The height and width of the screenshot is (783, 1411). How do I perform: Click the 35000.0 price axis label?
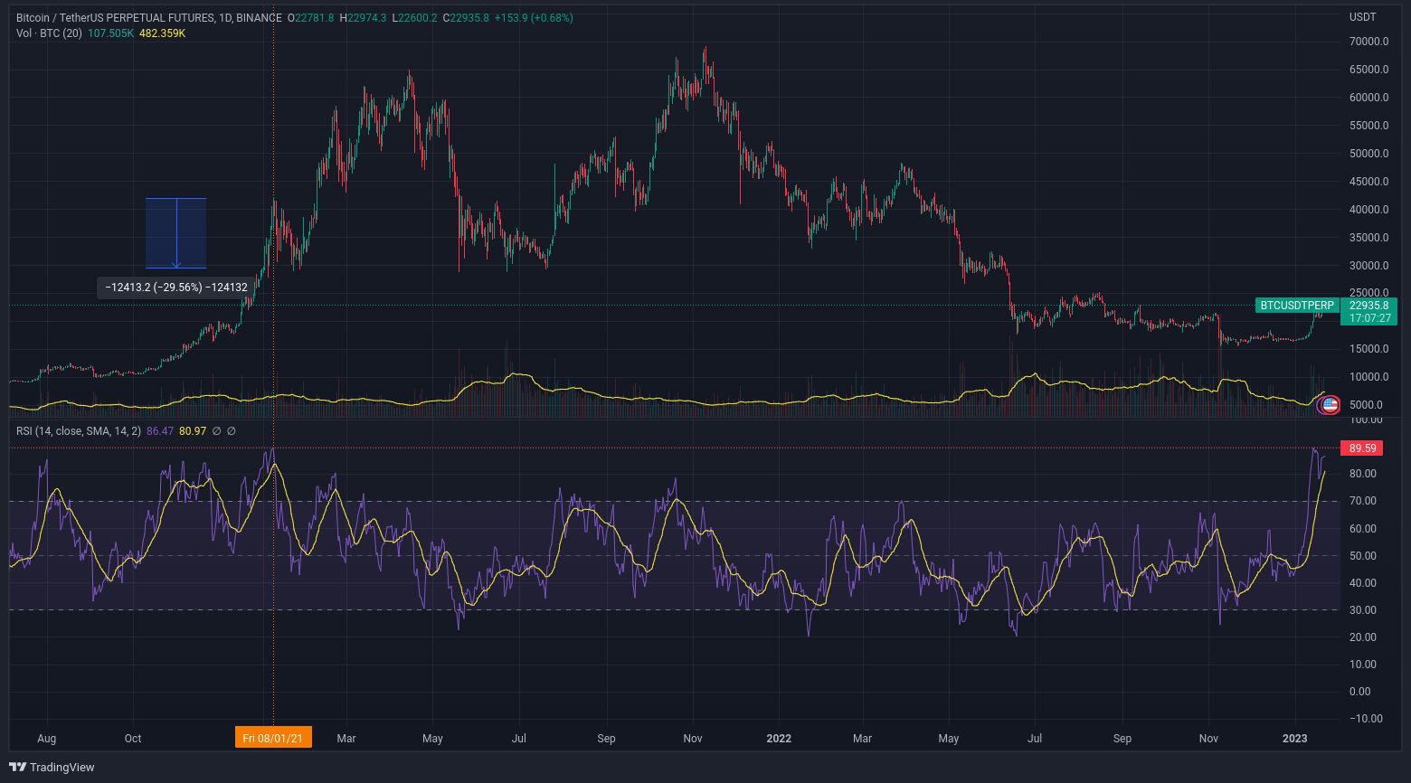[x=1368, y=238]
